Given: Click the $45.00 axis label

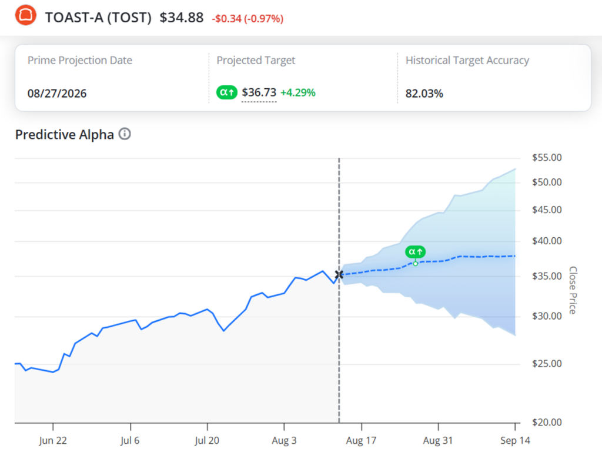Looking at the screenshot, I should pyautogui.click(x=547, y=210).
